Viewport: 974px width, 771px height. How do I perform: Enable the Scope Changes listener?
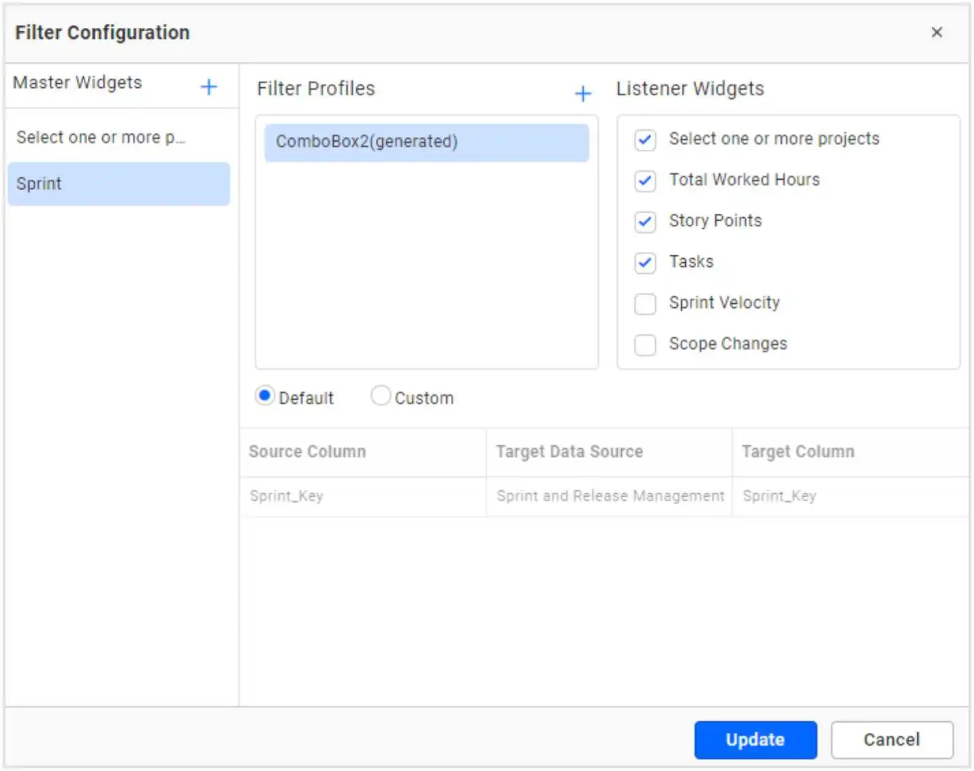click(645, 345)
